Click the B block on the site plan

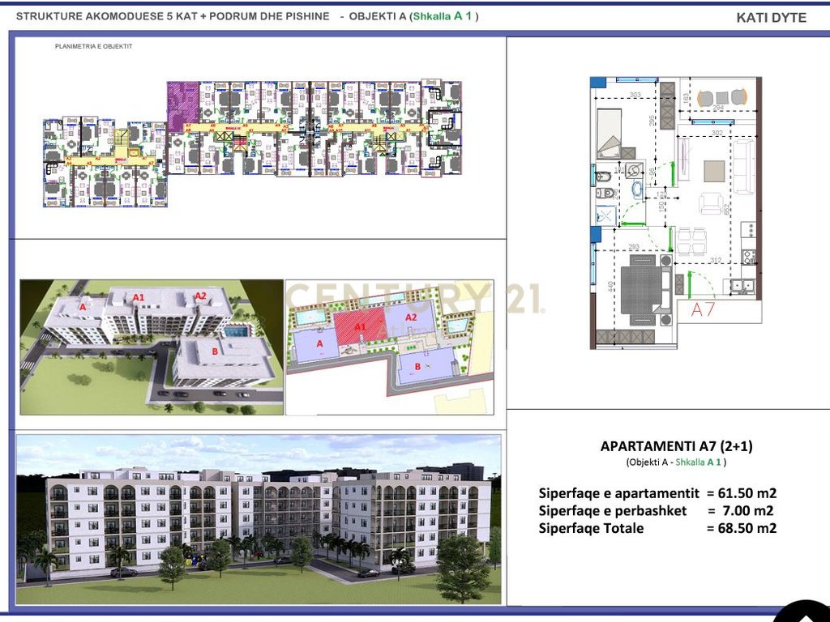point(426,366)
